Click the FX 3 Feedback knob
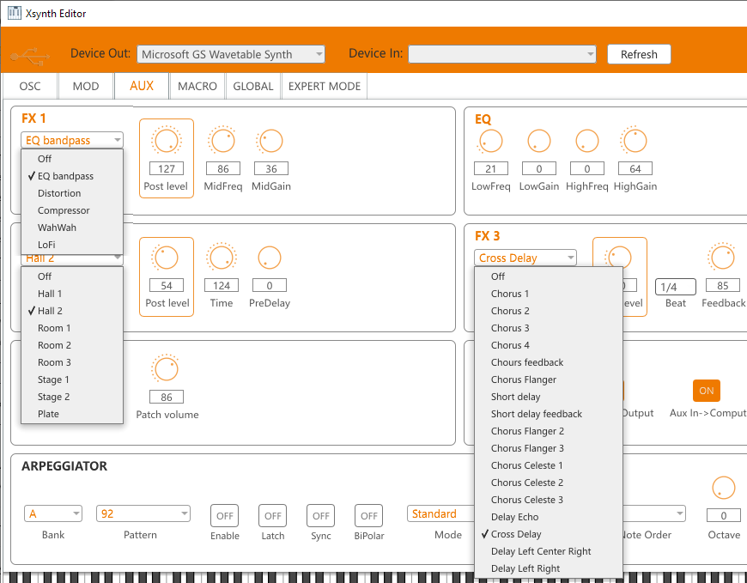Viewport: 747px width, 583px height. click(x=722, y=258)
